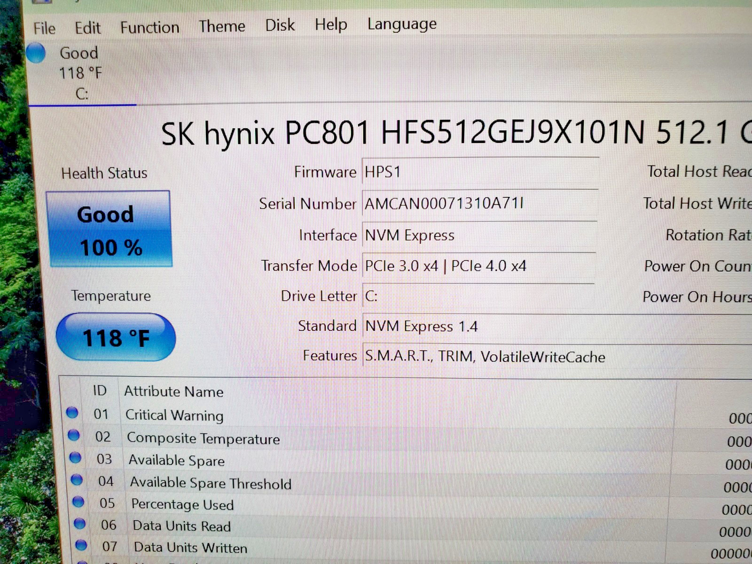Click the Standard field NVM Express 1.4

(x=557, y=326)
